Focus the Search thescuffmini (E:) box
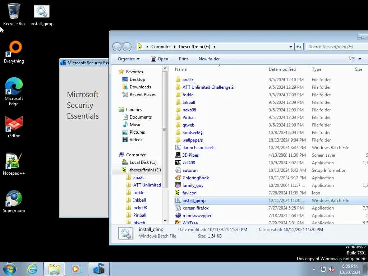Screen dimensions: 368x276 tap(337, 47)
